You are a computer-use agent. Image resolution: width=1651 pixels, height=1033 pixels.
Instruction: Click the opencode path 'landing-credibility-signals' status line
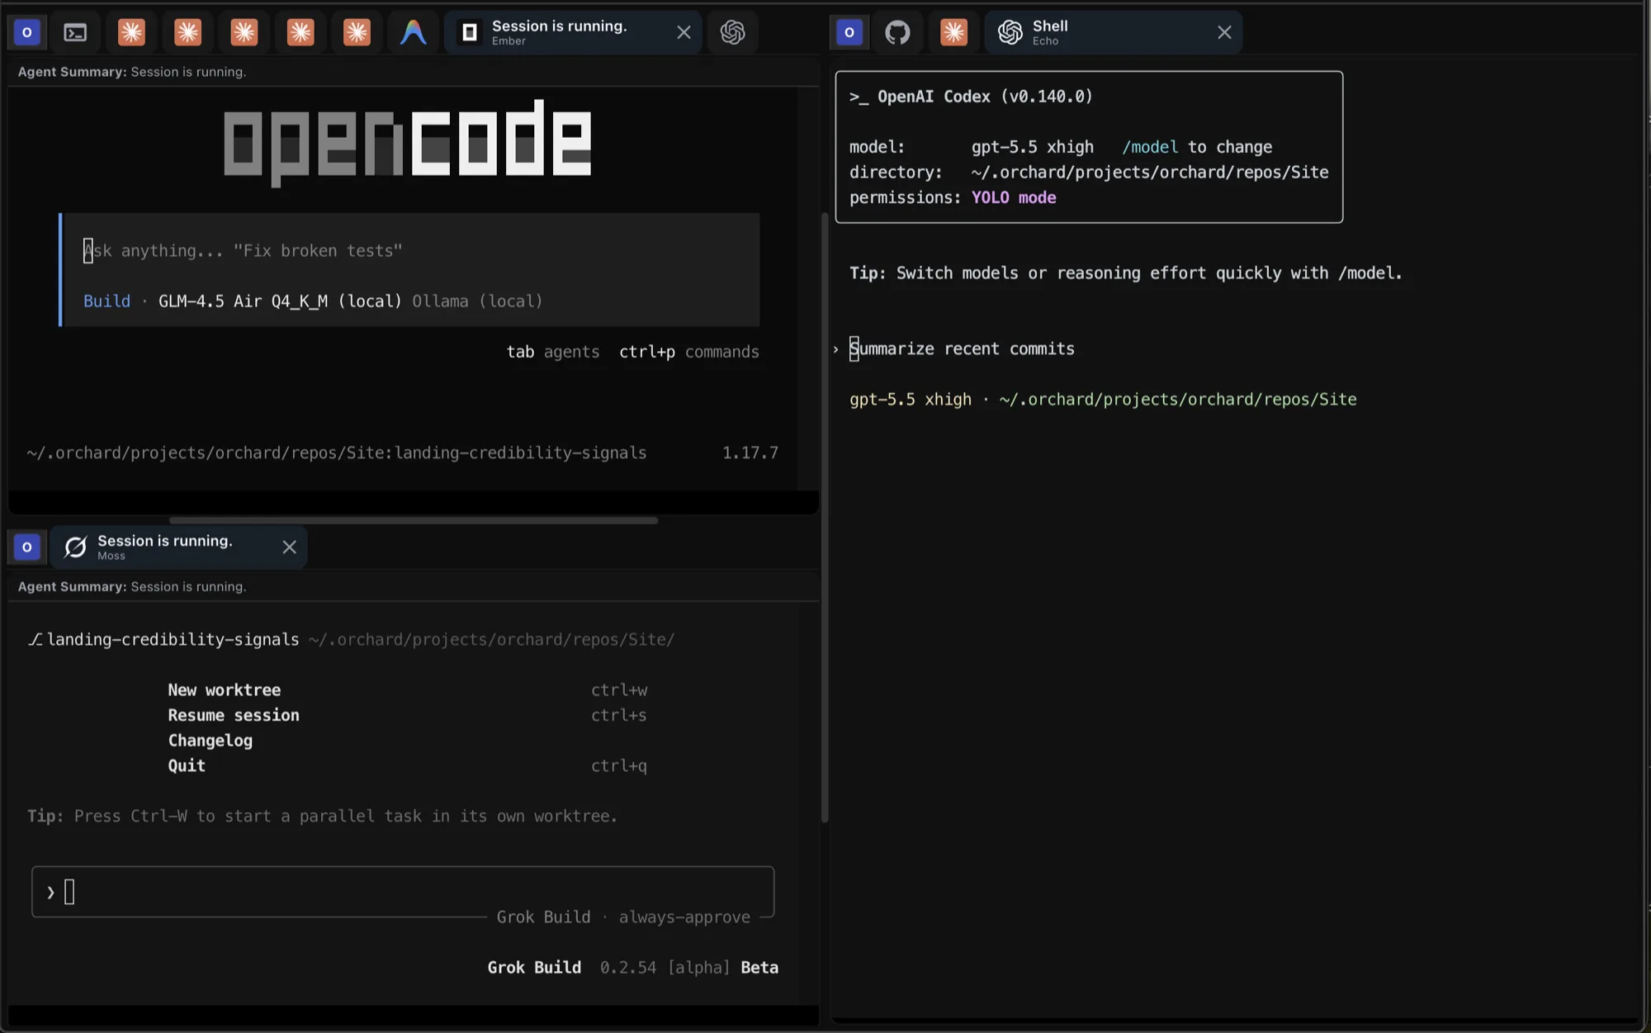pyautogui.click(x=337, y=453)
